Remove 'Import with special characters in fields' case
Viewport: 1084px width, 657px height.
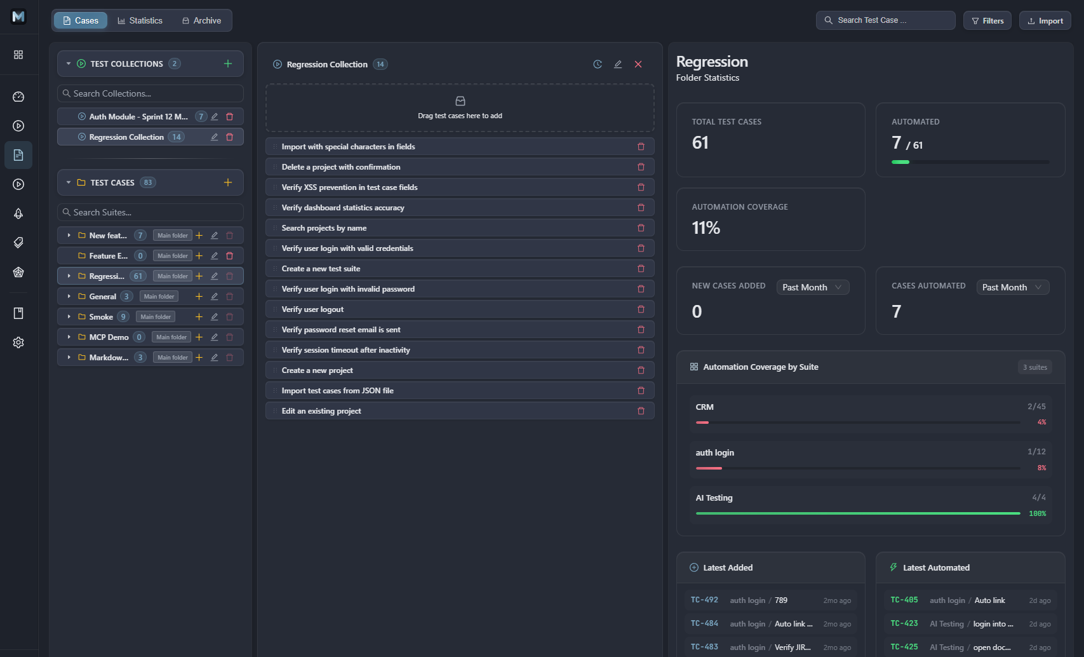[x=641, y=147]
